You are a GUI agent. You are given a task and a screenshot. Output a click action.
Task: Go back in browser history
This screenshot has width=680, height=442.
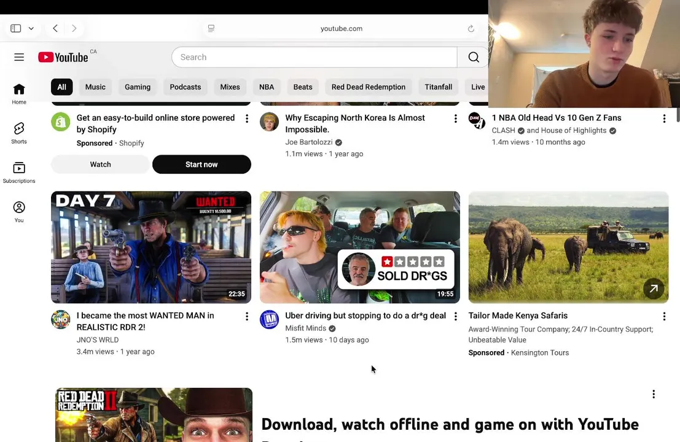coord(55,29)
